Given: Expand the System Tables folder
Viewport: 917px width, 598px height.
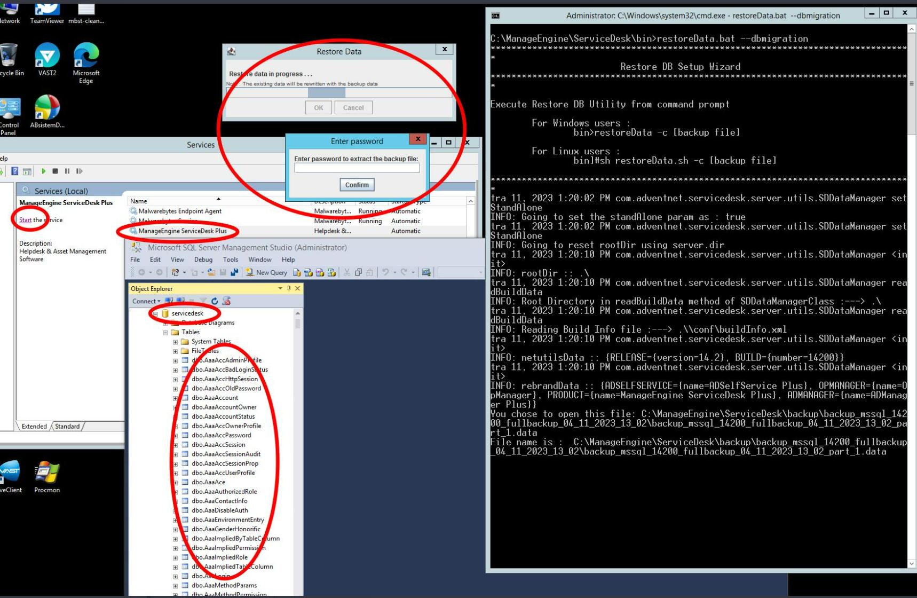Looking at the screenshot, I should coord(175,342).
